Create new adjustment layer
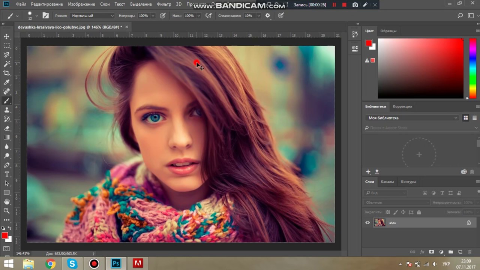Image resolution: width=480 pixels, height=270 pixels. tap(441, 252)
